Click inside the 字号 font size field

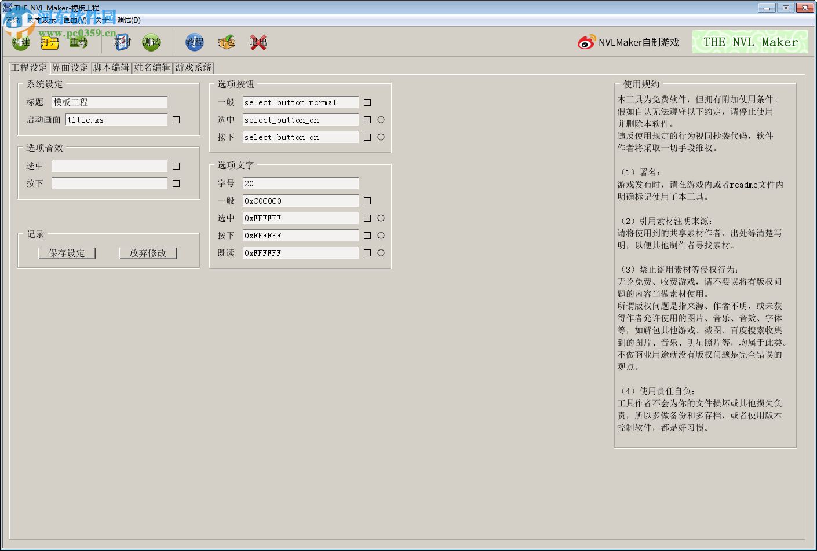[300, 183]
